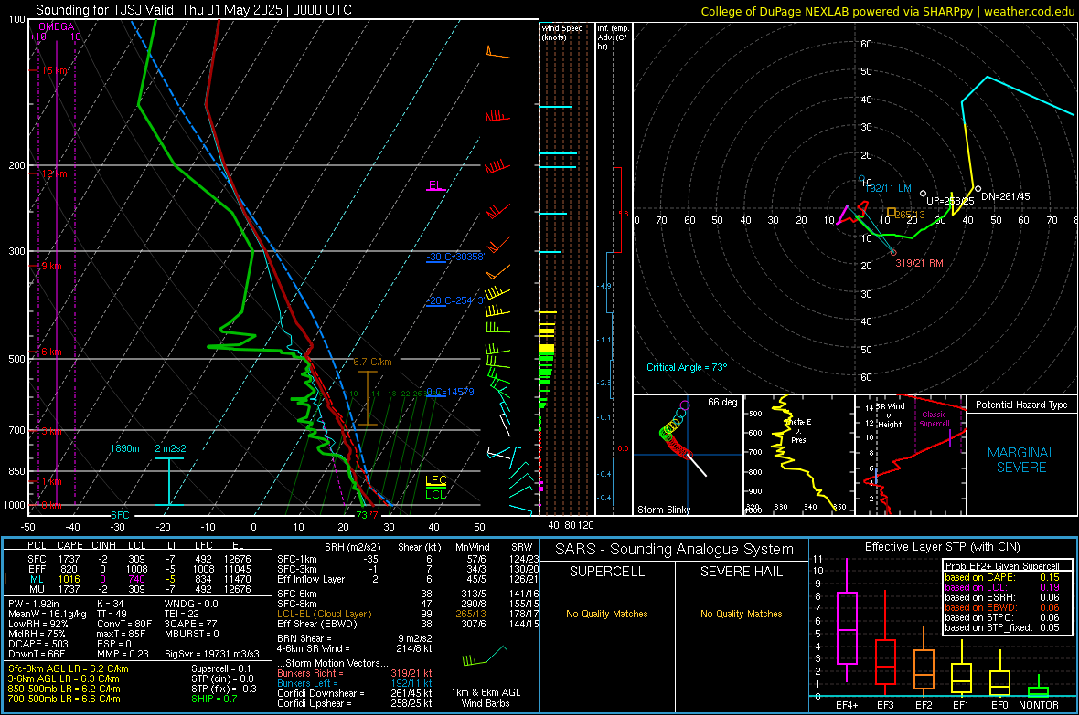The height and width of the screenshot is (715, 1079).
Task: Select the magenta EL marker on the skew-T
Action: pos(435,185)
